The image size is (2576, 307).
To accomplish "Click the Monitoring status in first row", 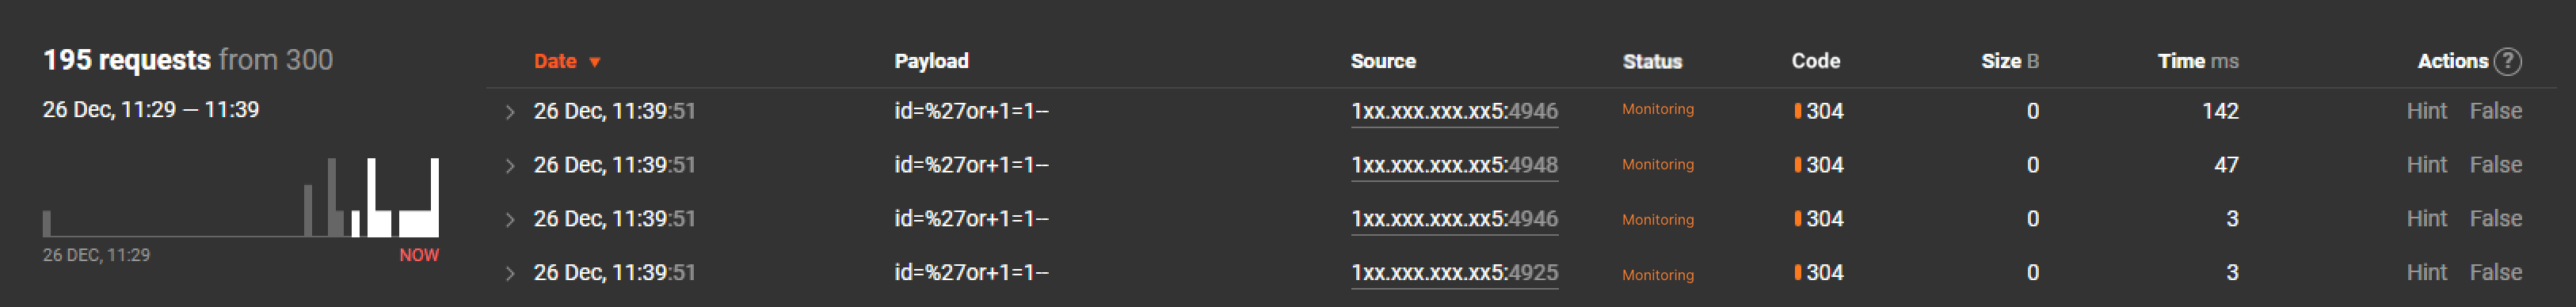I will [x=1657, y=109].
